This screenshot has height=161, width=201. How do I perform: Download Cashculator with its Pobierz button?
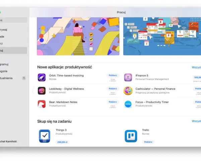click(x=197, y=89)
